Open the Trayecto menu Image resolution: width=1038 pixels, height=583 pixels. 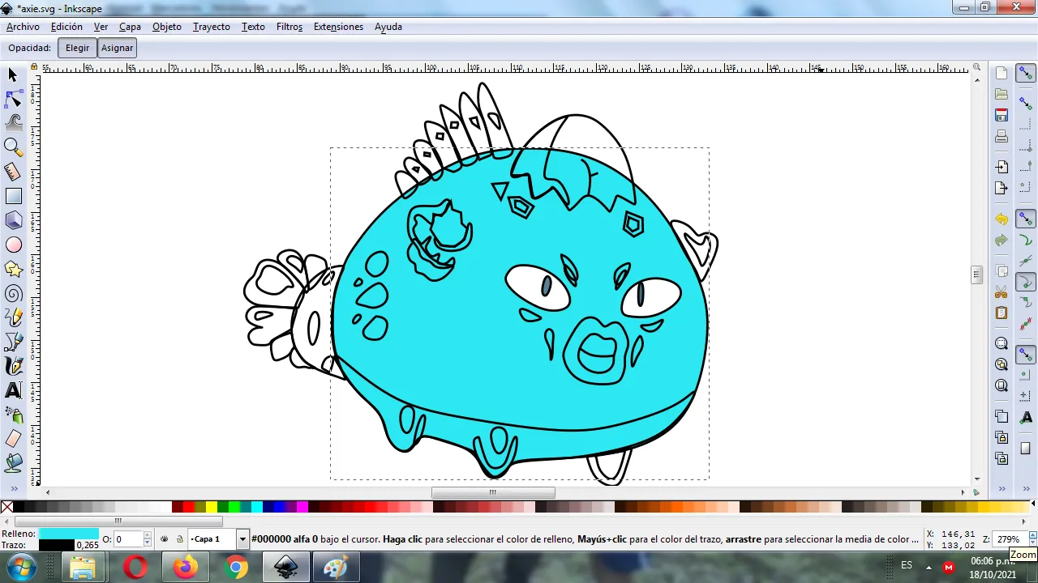(212, 27)
